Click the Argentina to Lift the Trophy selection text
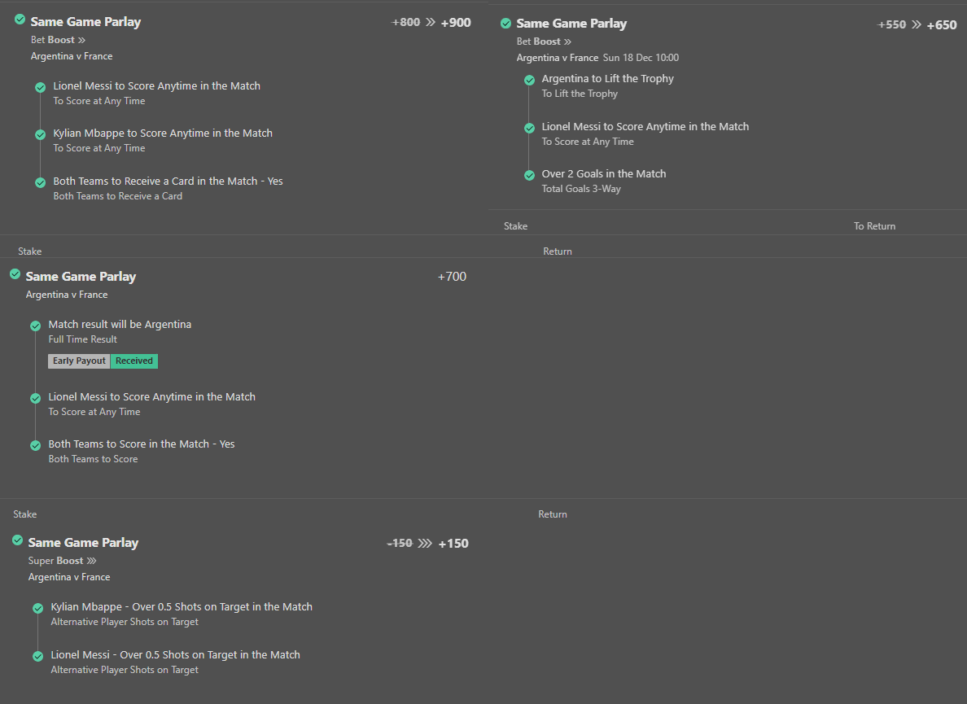Image resolution: width=967 pixels, height=704 pixels. 607,79
